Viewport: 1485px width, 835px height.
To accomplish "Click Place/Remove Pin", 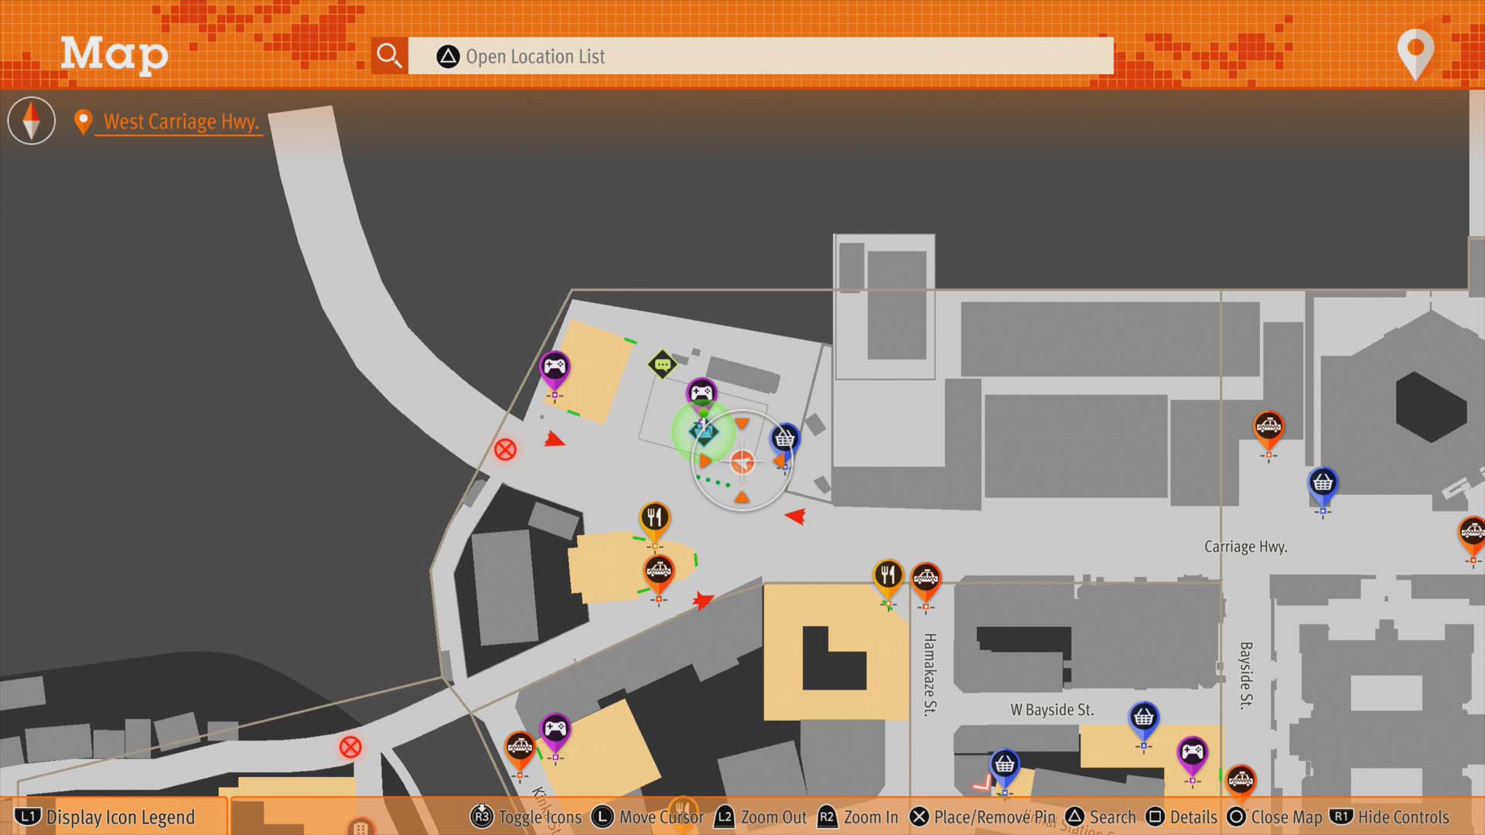I will click(982, 817).
